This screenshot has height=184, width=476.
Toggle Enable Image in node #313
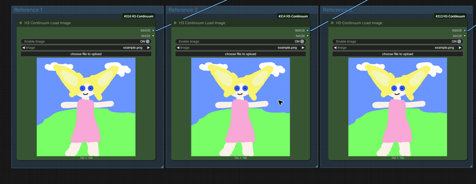click(398, 41)
